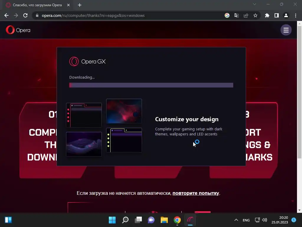
Task: Click the scrollbar up arrow
Action: pyautogui.click(x=299, y=24)
